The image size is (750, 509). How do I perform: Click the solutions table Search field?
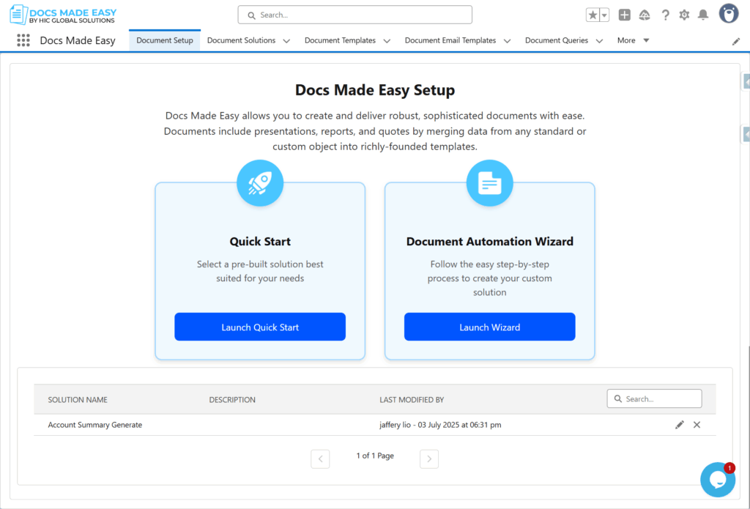(x=654, y=398)
